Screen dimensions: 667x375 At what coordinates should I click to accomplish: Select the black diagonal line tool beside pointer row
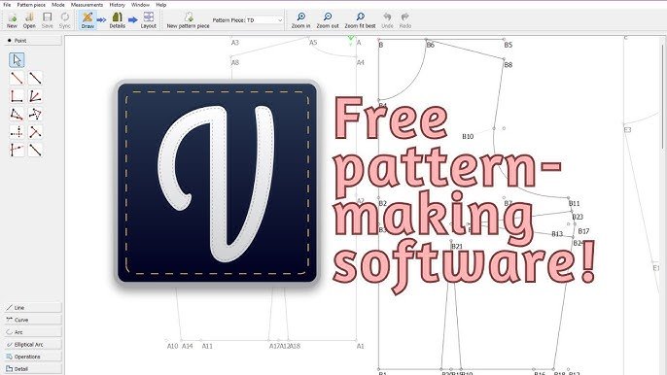point(35,78)
